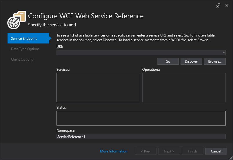Click the 'Specify the service to add' subtitle
This screenshot has height=160, width=233.
tap(52, 25)
